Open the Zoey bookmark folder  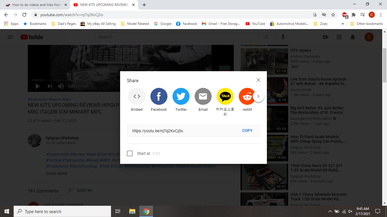(321, 24)
